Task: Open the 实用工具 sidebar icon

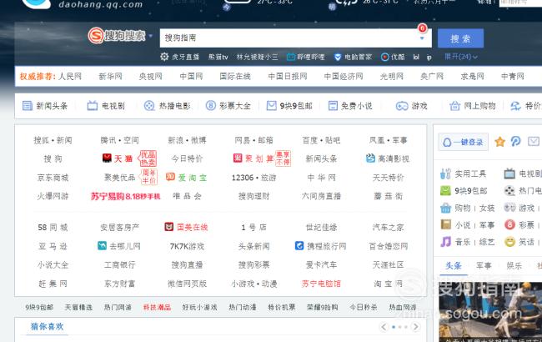Action: 445,174
